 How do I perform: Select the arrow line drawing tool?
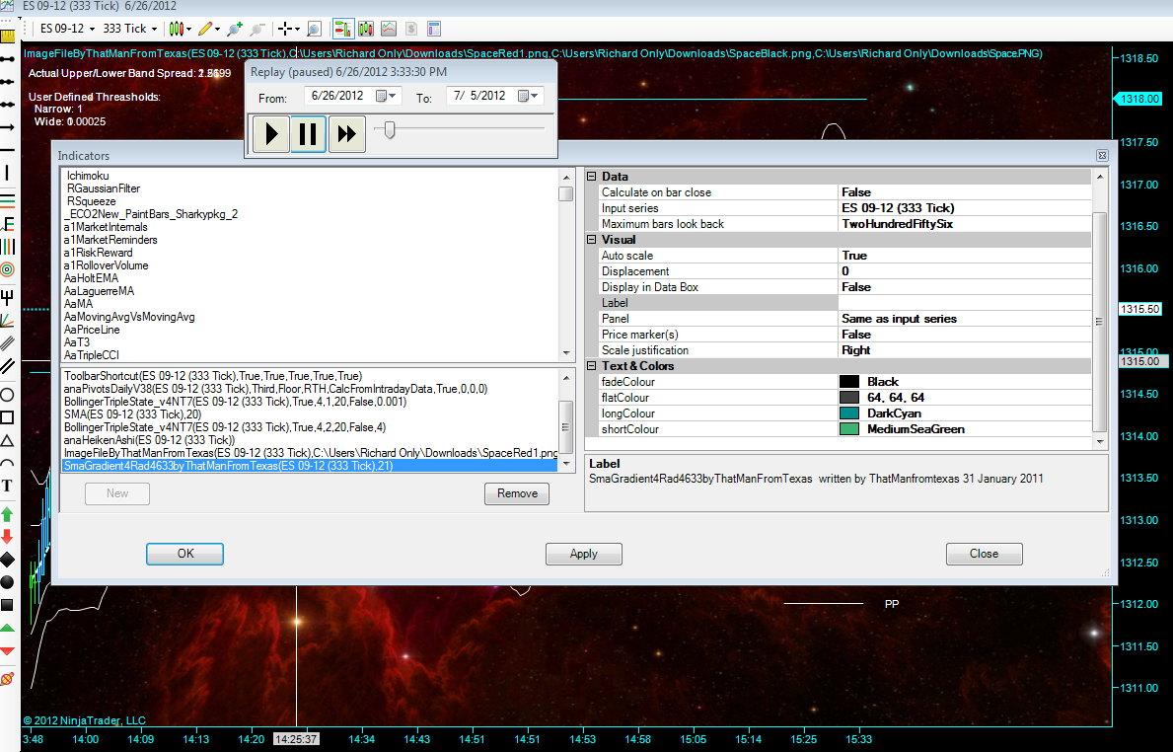8,127
